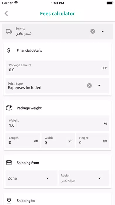Select the Width input field

pyautogui.click(x=58, y=140)
